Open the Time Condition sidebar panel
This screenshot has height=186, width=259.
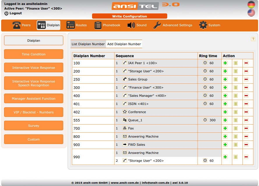[x=34, y=54]
